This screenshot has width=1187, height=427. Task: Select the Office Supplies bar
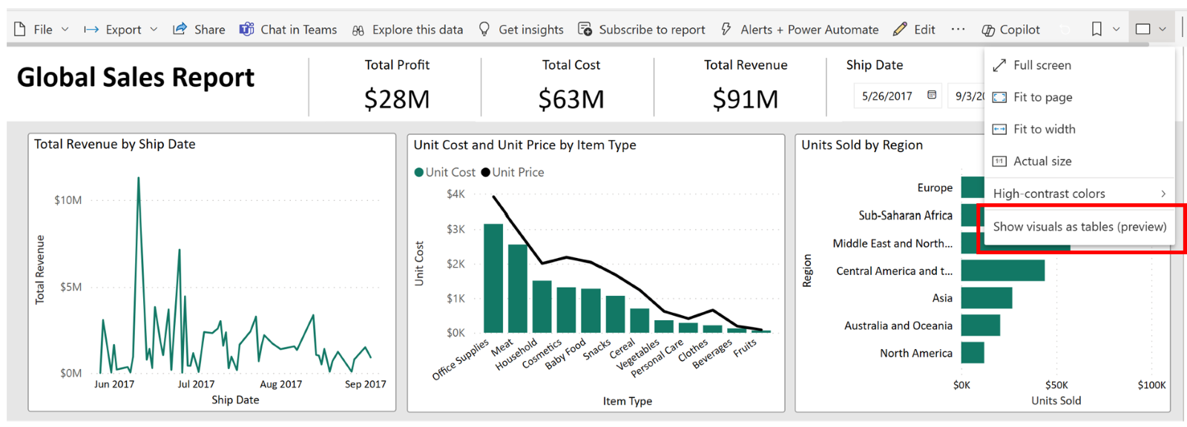tap(493, 278)
